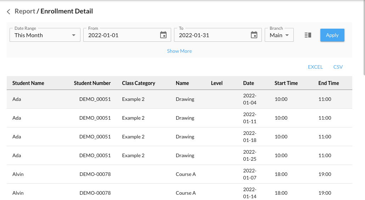Click the back arrow beside Report
Viewport: 365px width, 200px height.
click(9, 12)
